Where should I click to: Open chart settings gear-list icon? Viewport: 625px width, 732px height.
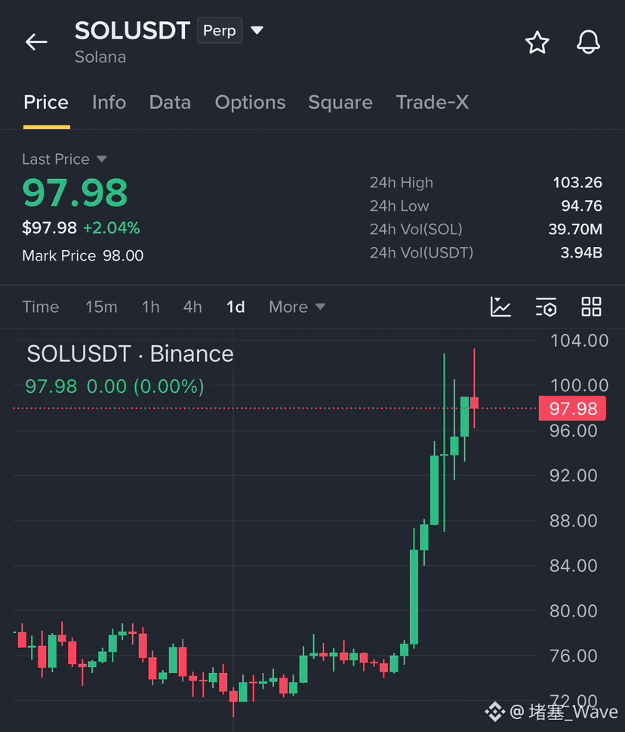(x=546, y=307)
